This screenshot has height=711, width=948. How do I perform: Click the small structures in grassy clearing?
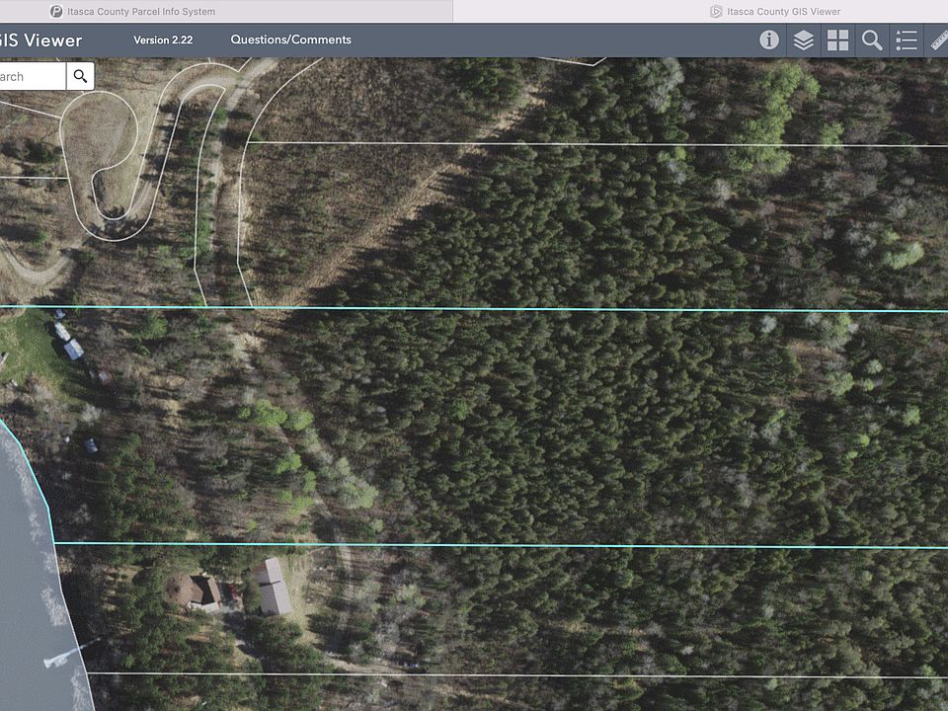tap(67, 341)
